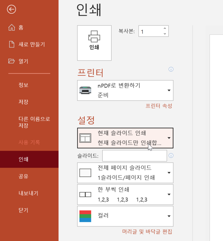Open the 공유 sidebar item

point(29,176)
